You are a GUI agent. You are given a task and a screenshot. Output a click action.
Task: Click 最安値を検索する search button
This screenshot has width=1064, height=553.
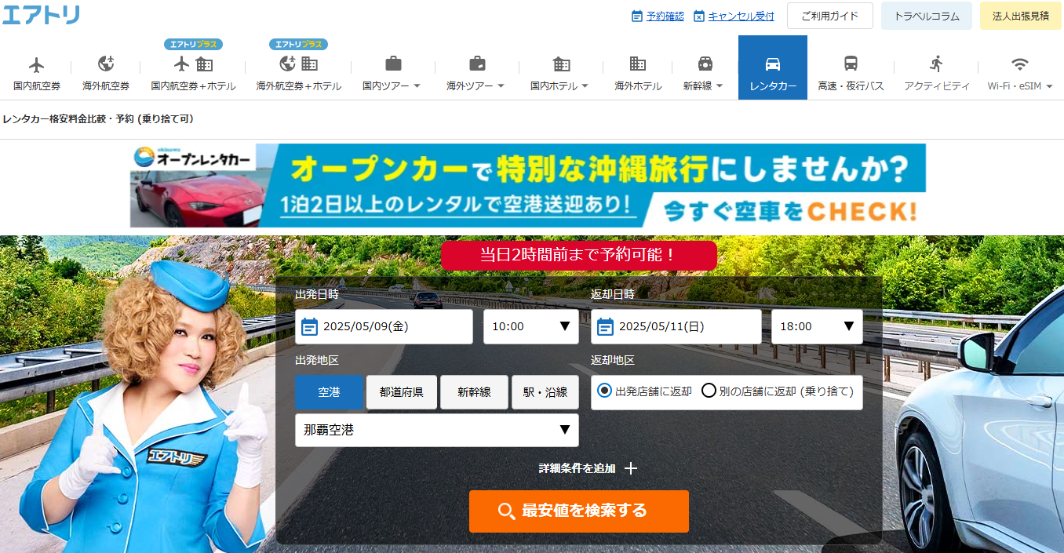click(579, 511)
